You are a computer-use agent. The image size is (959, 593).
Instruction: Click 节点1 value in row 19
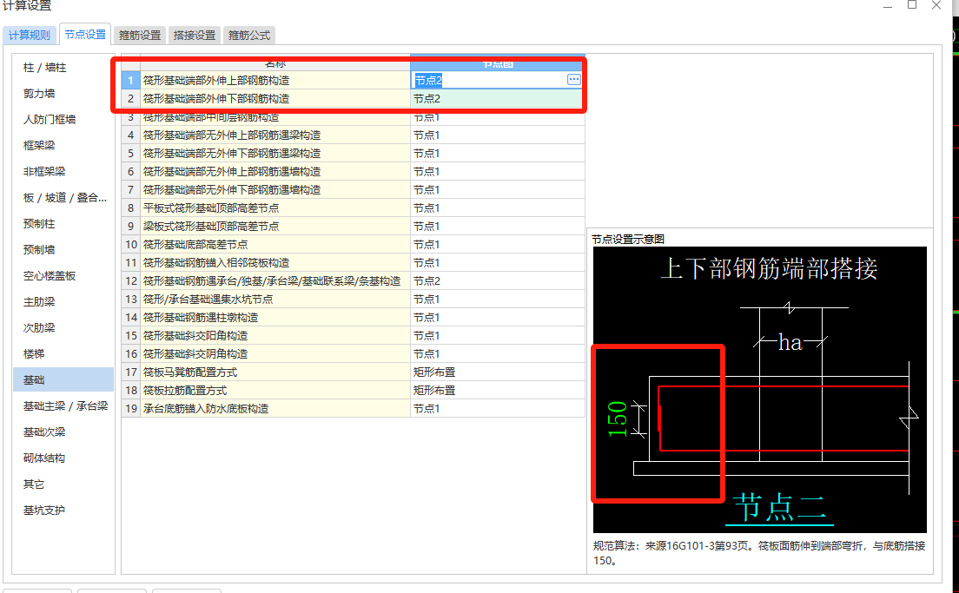[497, 408]
